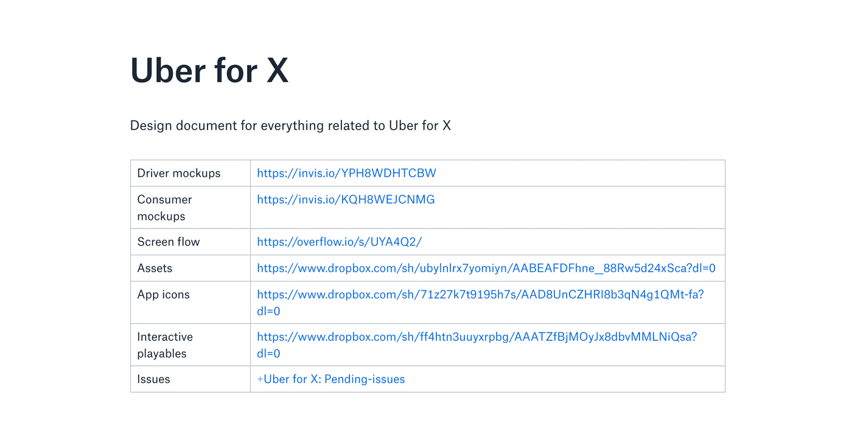Open the Assets Dropbox link

coord(486,268)
